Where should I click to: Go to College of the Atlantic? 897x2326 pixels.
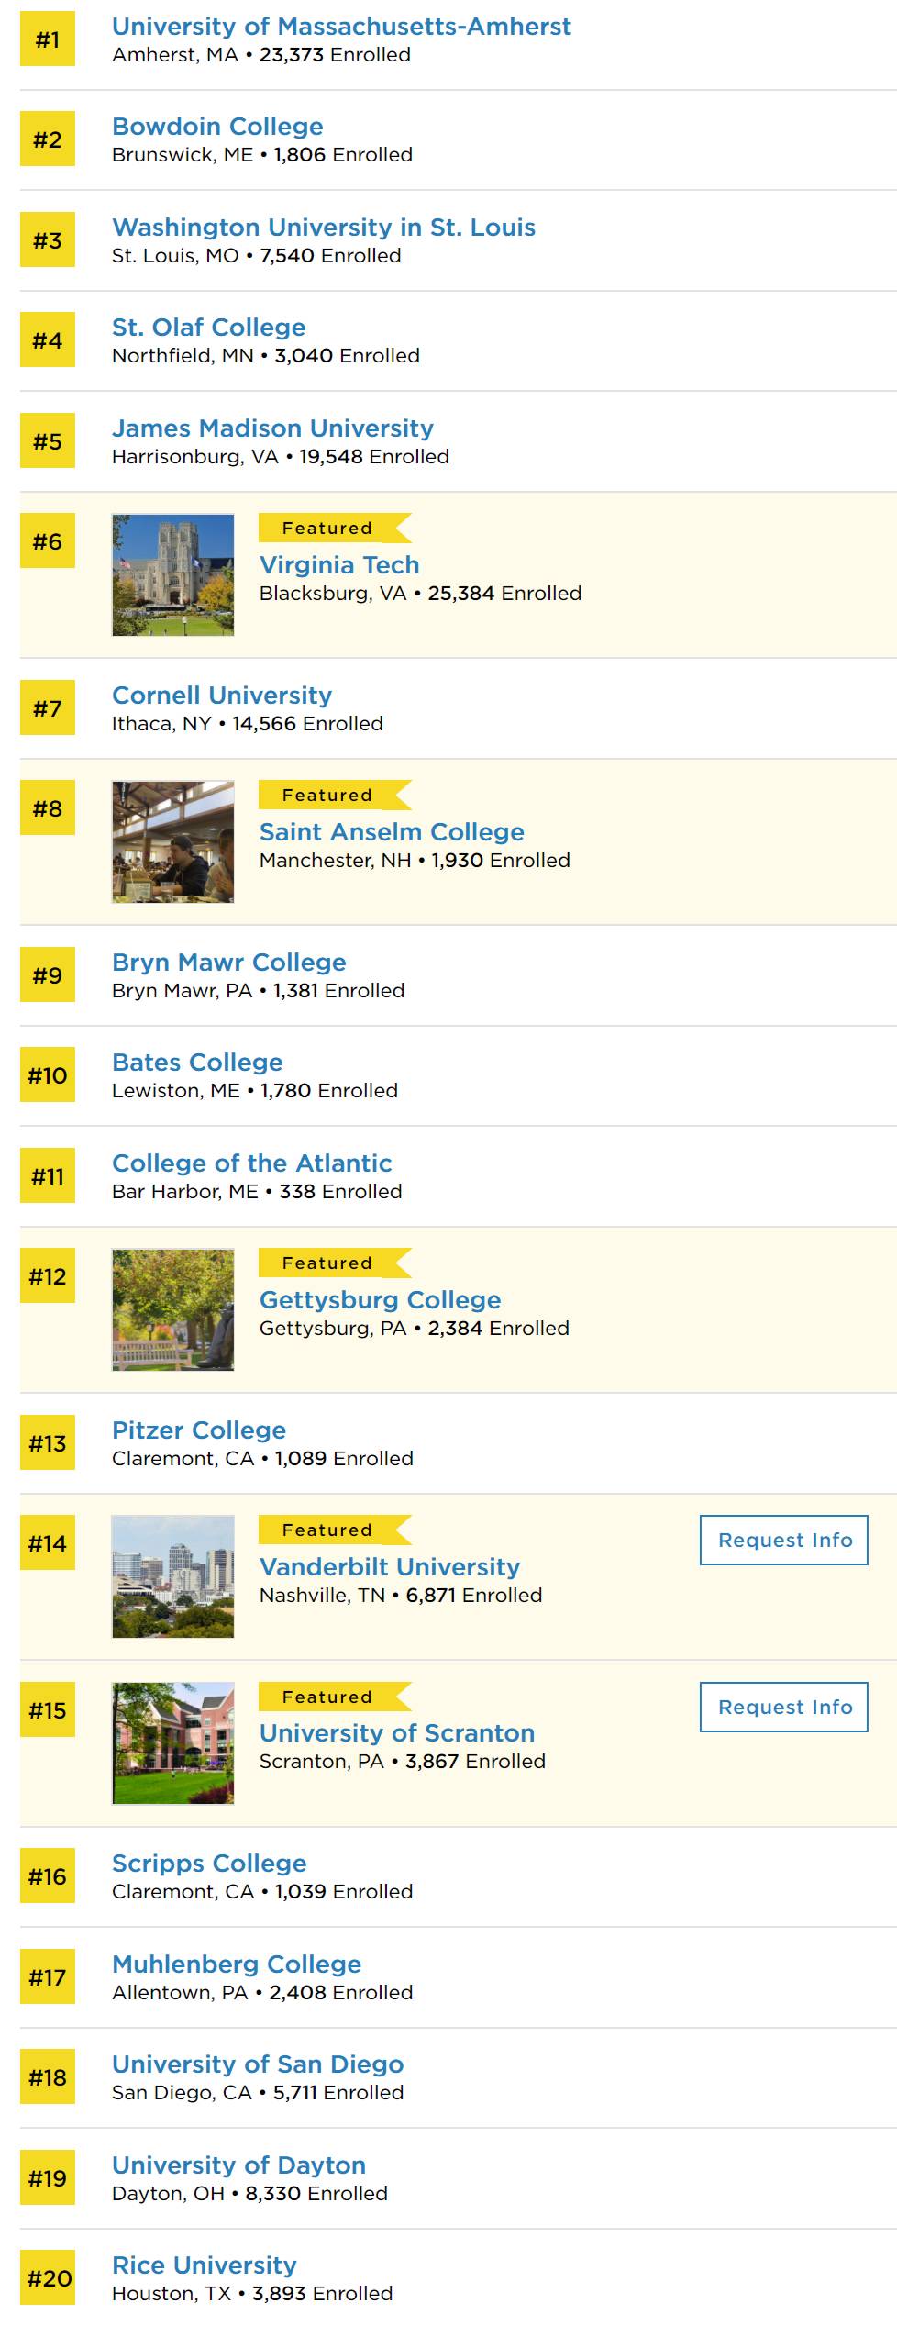coord(252,1163)
